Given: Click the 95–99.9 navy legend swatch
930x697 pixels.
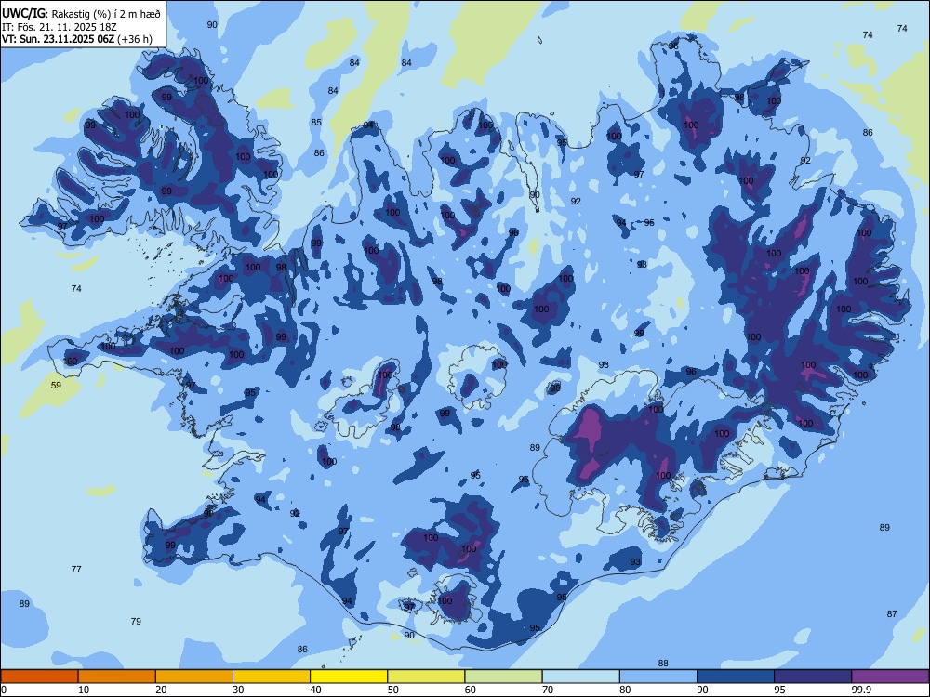Looking at the screenshot, I should [813, 677].
